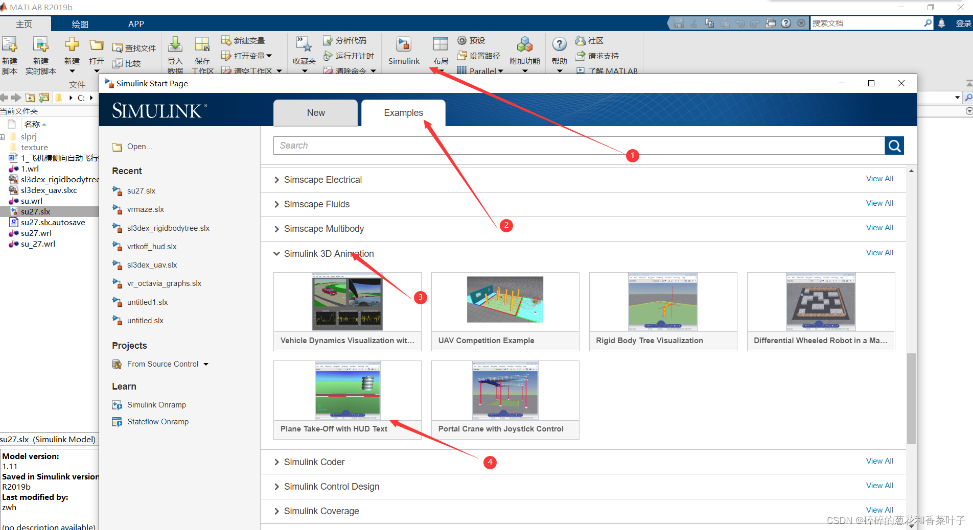Screen dimensions: 973x530
Task: Click 请求支持 in the toolbar
Action: coord(597,56)
